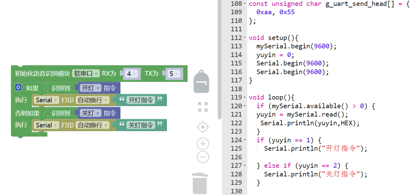The image size is (419, 195).
Task: Click the fit-to-screen expand arrows icon
Action: click(203, 107)
